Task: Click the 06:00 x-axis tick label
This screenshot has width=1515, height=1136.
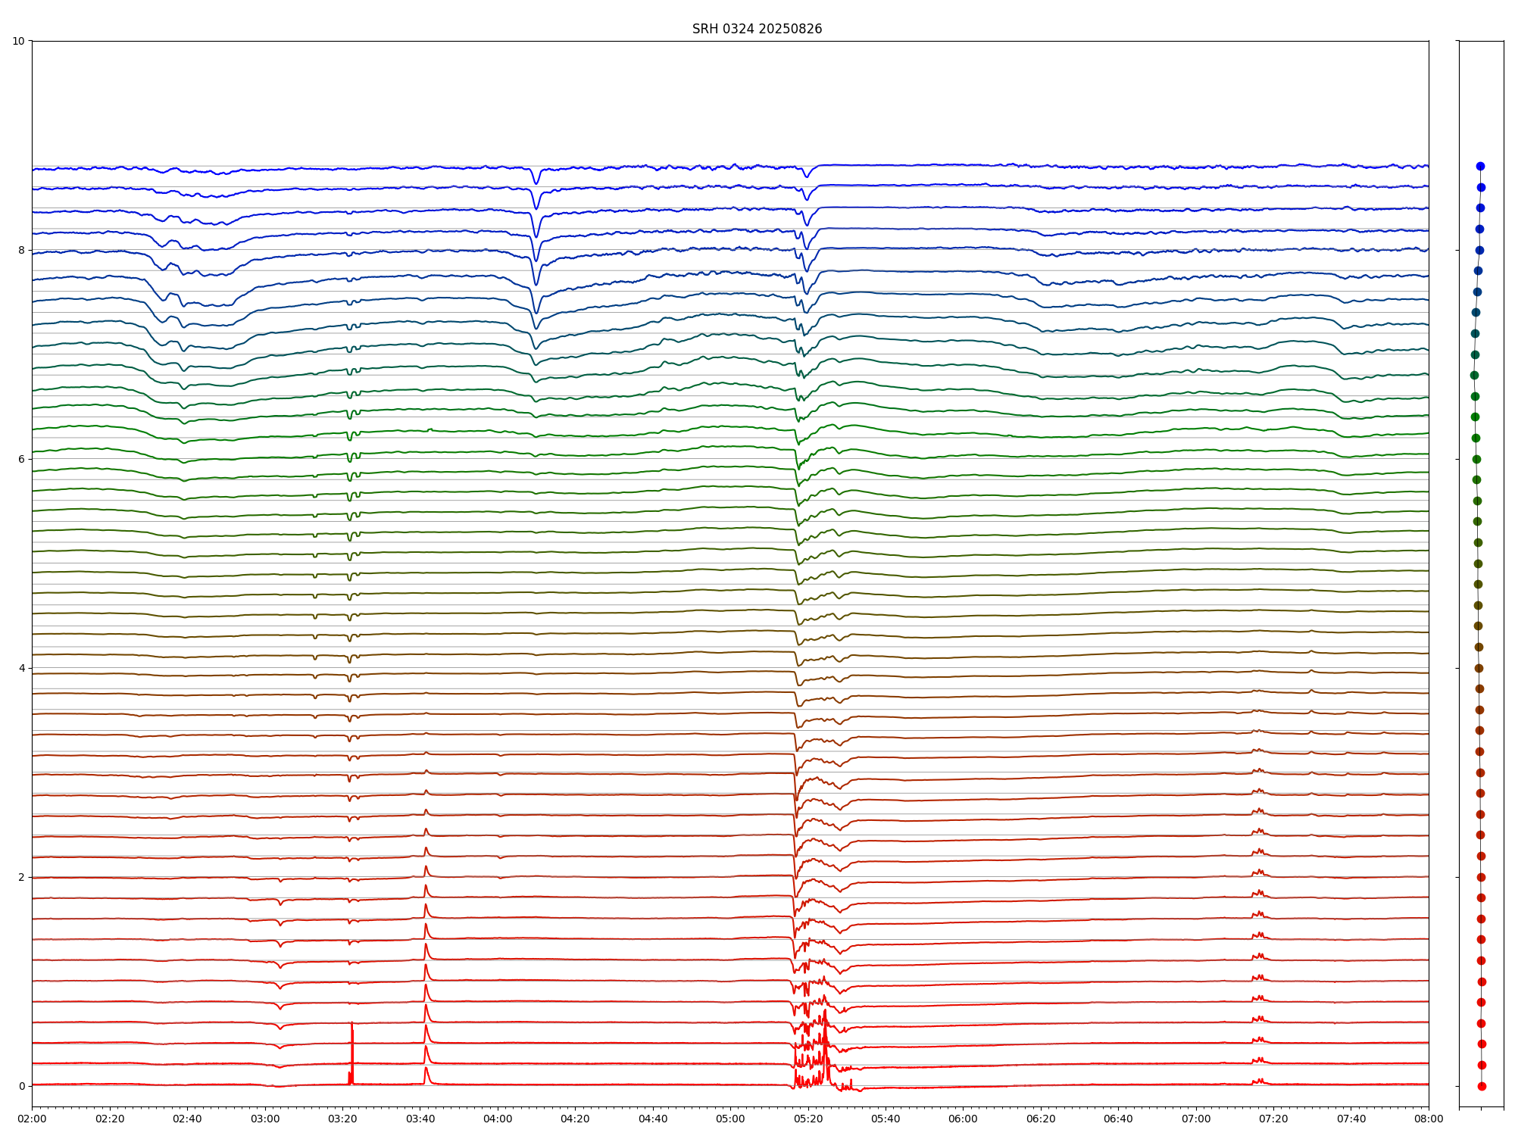Action: click(963, 1119)
